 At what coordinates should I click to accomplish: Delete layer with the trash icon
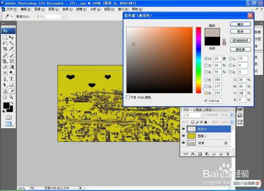(228, 154)
